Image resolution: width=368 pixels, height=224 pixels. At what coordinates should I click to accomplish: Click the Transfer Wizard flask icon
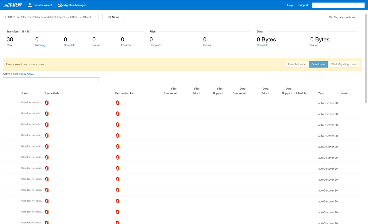point(30,5)
